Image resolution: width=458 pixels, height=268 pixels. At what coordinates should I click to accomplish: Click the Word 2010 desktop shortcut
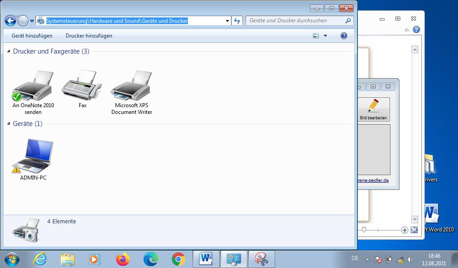[438, 218]
